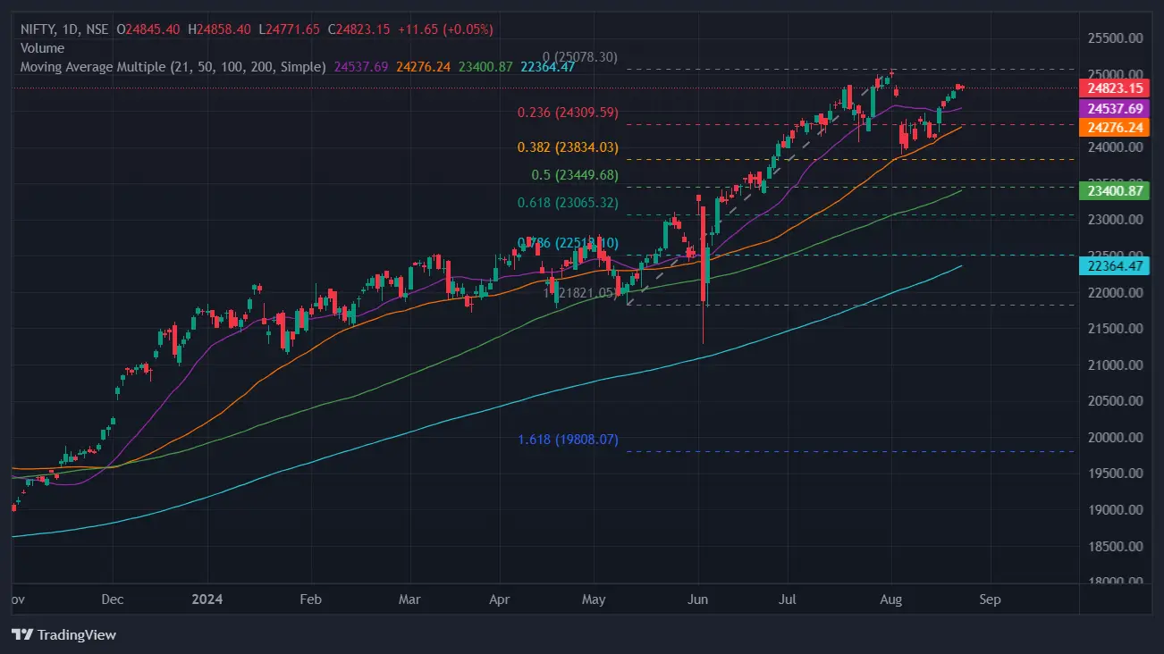Click 25500.00 on the price axis
The image size is (1164, 654).
click(1114, 39)
